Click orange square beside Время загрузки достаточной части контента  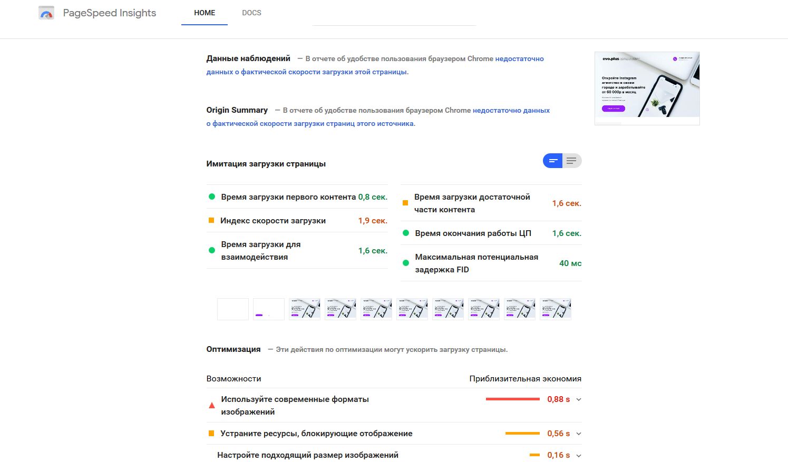tap(405, 203)
